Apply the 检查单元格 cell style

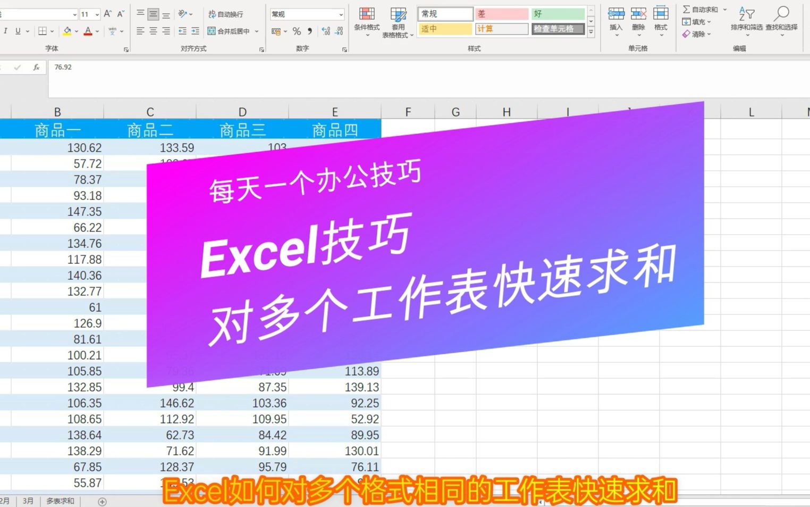(558, 29)
